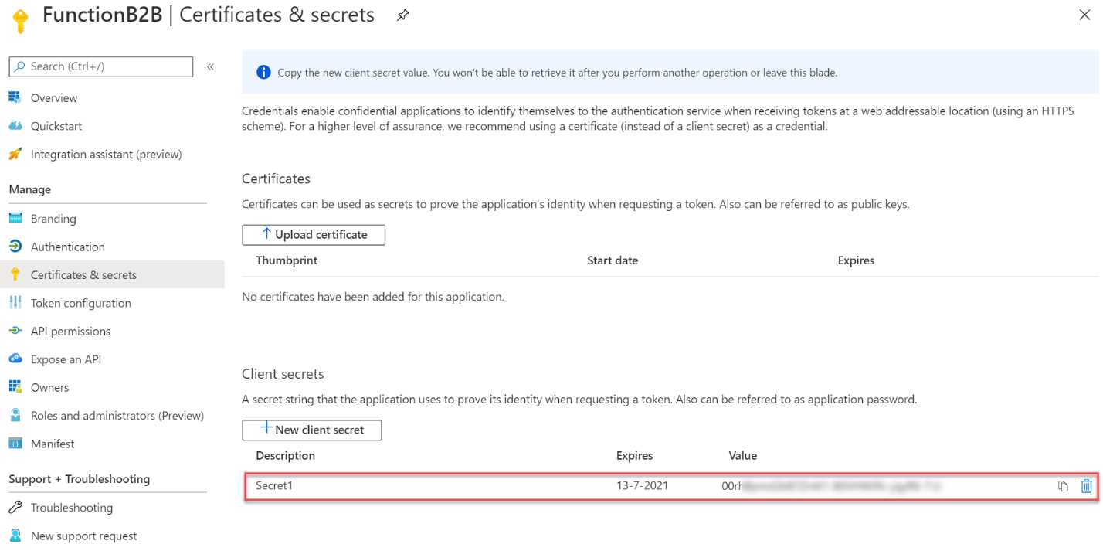Open Troubleshooting via the wrench icon
This screenshot has width=1103, height=551.
coord(15,508)
